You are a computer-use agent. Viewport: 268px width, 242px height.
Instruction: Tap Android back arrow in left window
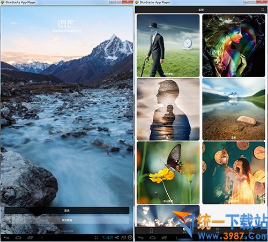[6, 238]
